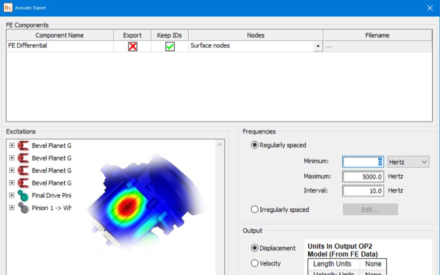Select the third Bevel Planet G label
This screenshot has height=275, width=440.
coord(52,170)
